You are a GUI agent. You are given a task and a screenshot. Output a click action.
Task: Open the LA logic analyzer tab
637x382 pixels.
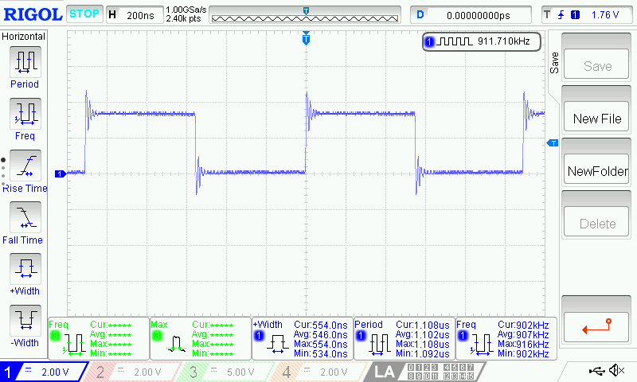(x=385, y=372)
